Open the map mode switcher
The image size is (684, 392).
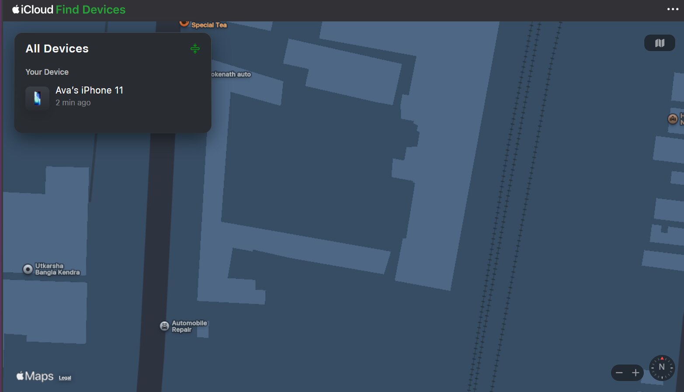(660, 43)
